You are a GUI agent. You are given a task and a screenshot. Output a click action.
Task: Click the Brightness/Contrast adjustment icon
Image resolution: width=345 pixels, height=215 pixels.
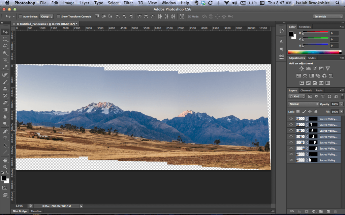coord(302,69)
